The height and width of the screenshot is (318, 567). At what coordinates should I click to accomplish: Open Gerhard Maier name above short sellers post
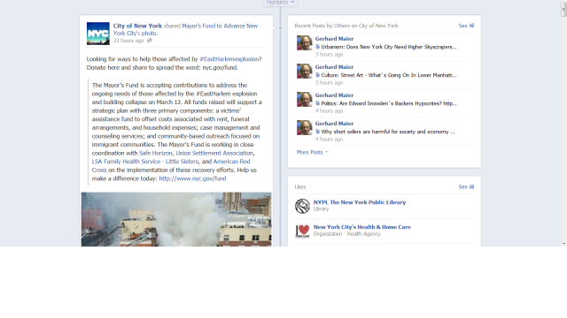pyautogui.click(x=334, y=124)
